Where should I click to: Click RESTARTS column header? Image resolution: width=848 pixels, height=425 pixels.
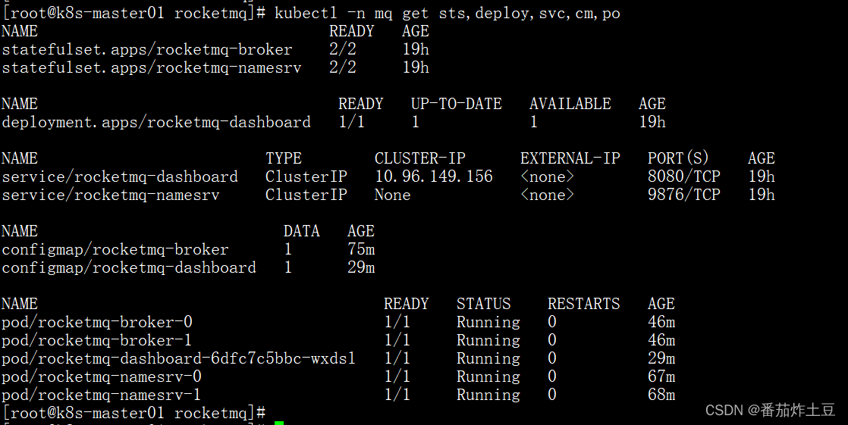(x=583, y=304)
